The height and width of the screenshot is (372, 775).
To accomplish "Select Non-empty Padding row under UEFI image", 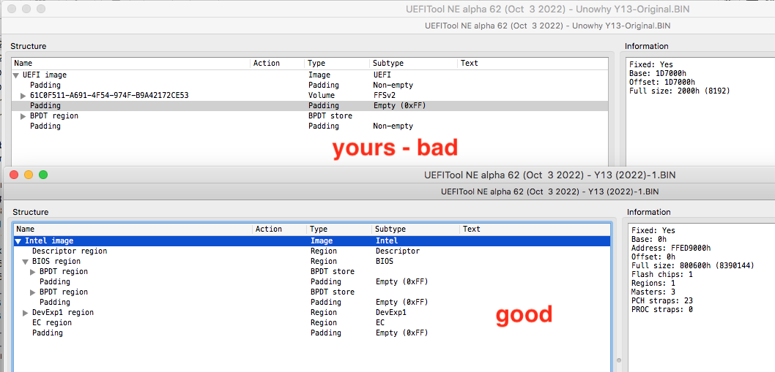I will click(x=309, y=86).
